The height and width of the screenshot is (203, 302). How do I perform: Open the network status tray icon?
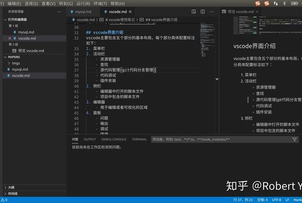pyautogui.click(x=276, y=3)
